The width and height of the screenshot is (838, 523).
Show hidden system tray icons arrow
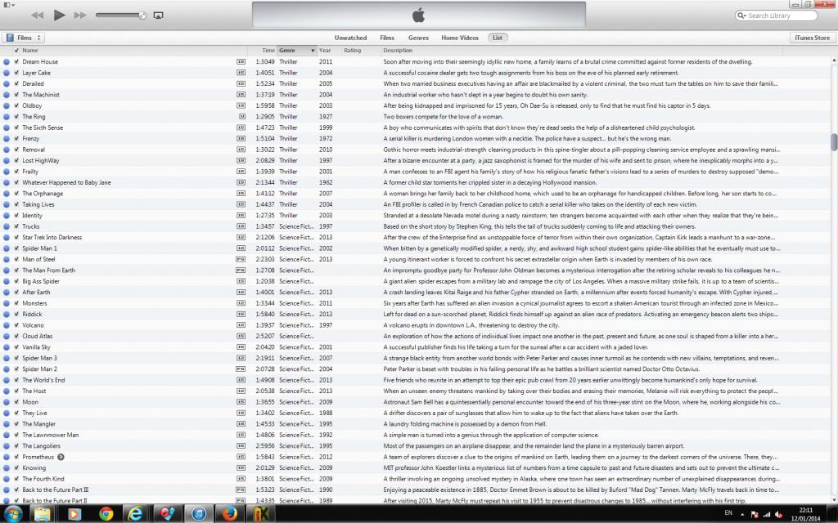[x=741, y=515]
